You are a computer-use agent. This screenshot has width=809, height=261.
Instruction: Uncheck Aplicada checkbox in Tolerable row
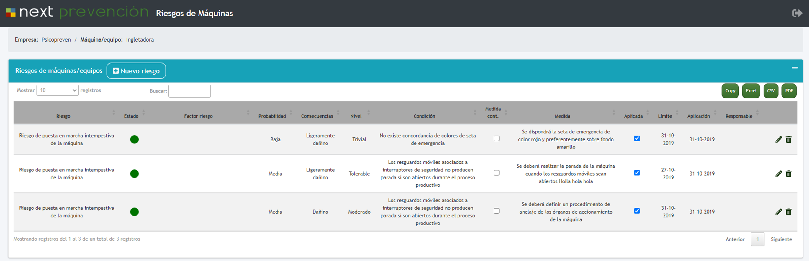pyautogui.click(x=637, y=173)
